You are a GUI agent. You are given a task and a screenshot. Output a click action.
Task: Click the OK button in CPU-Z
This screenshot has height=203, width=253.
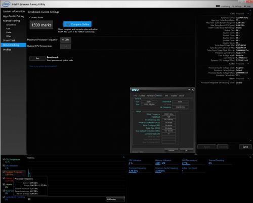coord(186,150)
